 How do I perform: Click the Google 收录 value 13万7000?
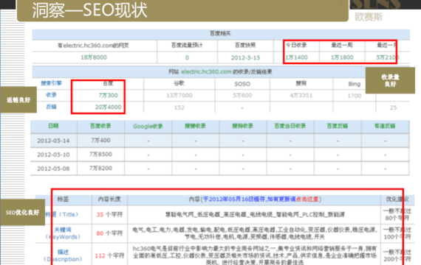(x=179, y=95)
